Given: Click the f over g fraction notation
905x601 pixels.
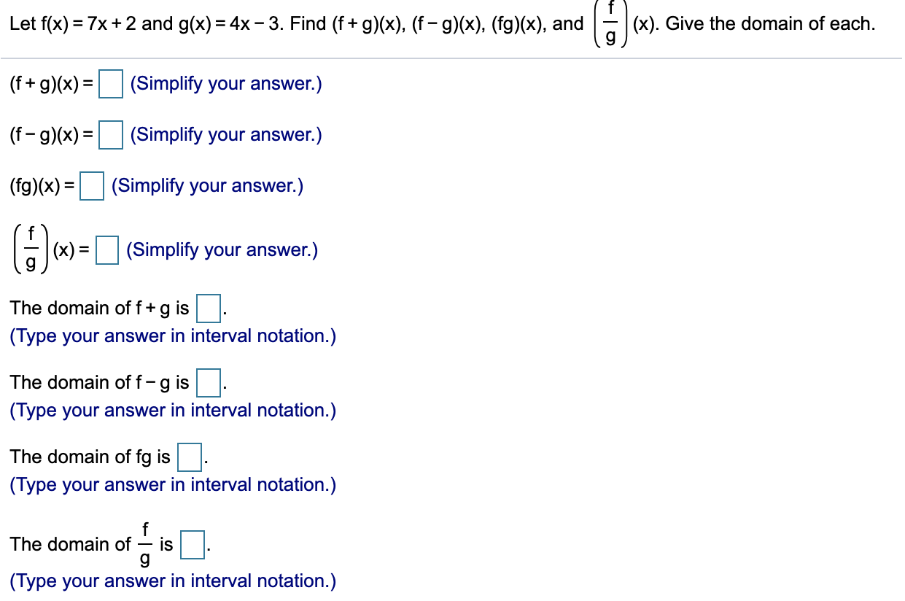Looking at the screenshot, I should [x=30, y=249].
